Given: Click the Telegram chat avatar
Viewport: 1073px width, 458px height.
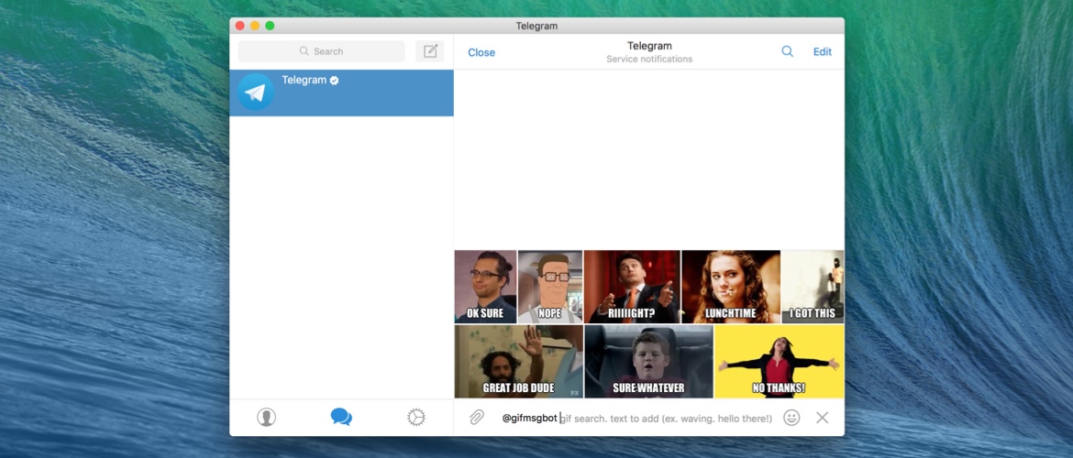Looking at the screenshot, I should click(255, 93).
